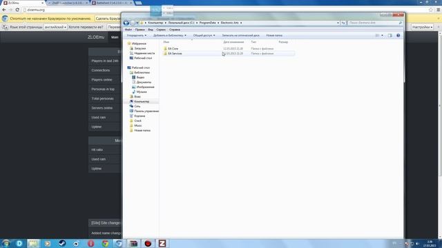
Task: Open Документы library in navigation tree
Action: tap(144, 82)
